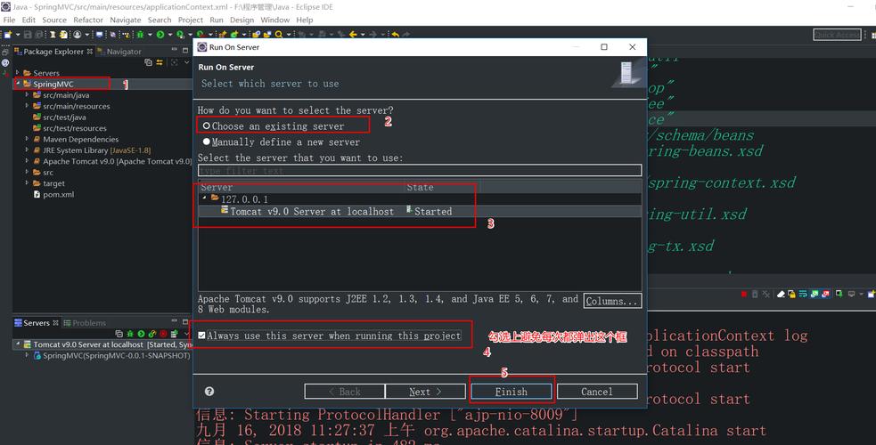Click the Coverage run toolbar icon
This screenshot has height=445, width=876.
[x=180, y=34]
